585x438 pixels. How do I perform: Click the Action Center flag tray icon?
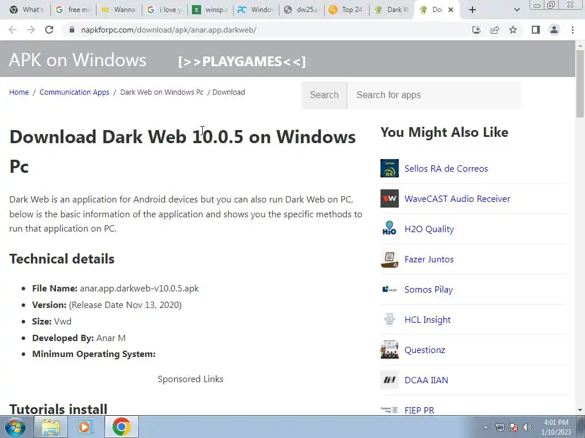[514, 427]
